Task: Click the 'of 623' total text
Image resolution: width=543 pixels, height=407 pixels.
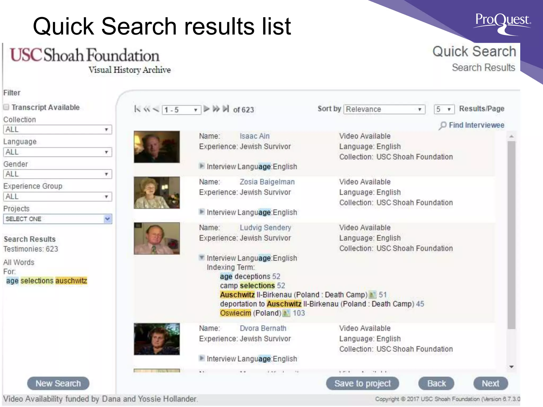Action: click(243, 110)
